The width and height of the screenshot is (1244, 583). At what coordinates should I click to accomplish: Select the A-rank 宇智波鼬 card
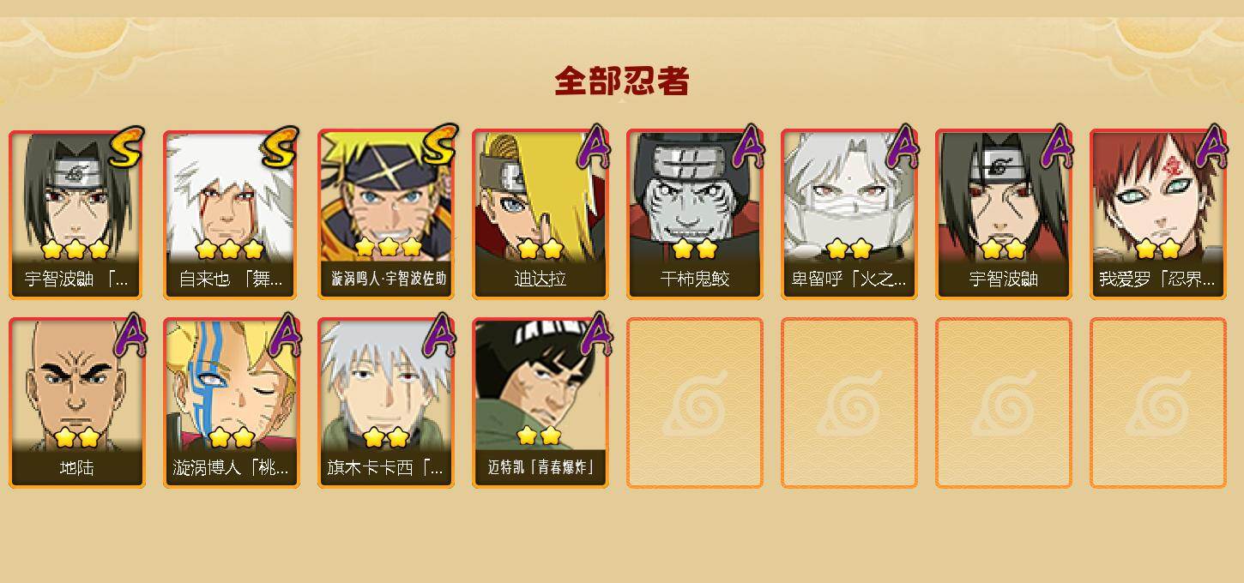pos(1004,214)
